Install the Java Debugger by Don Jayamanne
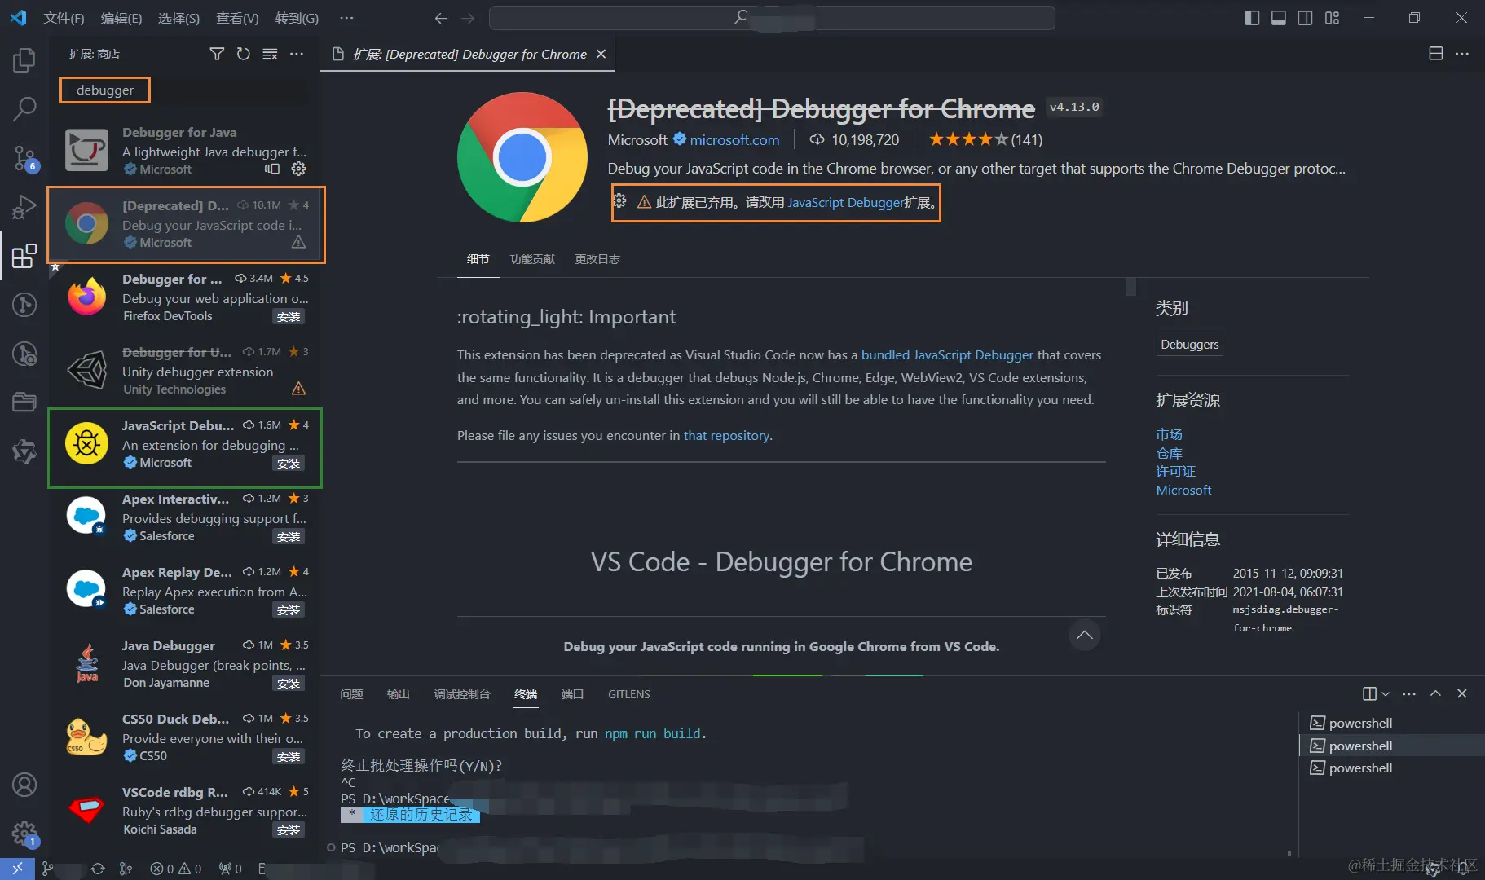This screenshot has height=880, width=1485. click(x=289, y=684)
